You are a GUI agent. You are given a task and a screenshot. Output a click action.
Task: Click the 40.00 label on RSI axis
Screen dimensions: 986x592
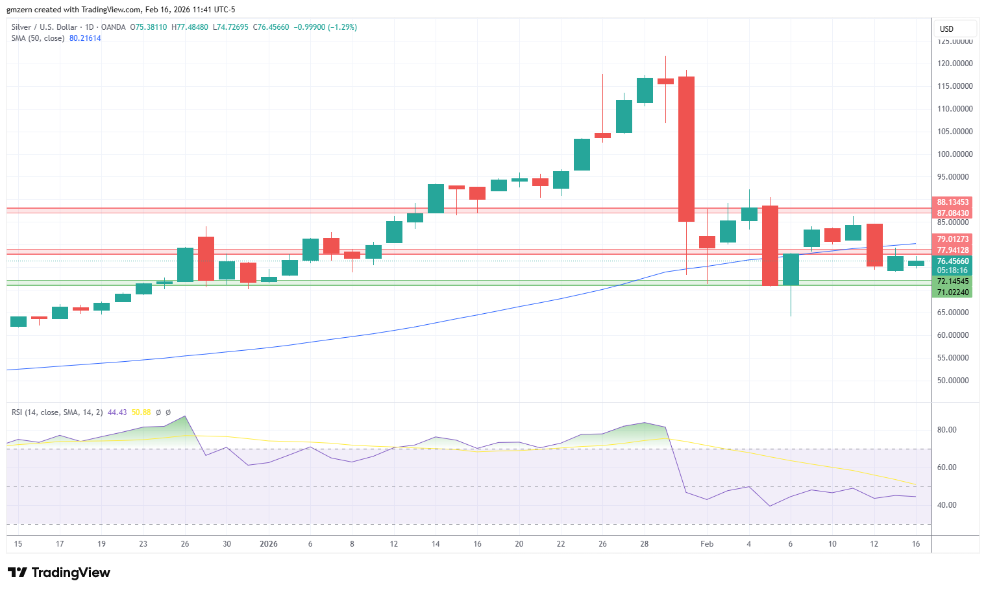pyautogui.click(x=946, y=505)
